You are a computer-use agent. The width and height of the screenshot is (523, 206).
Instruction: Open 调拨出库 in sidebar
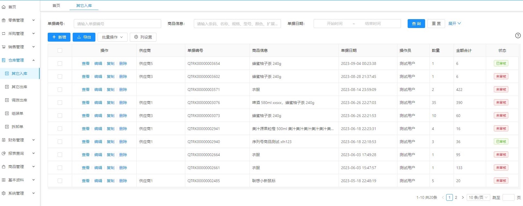(x=19, y=100)
